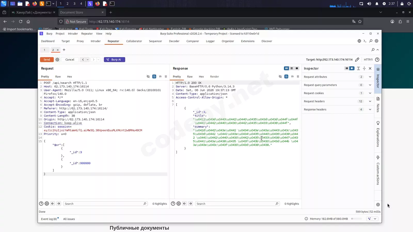Reload the Firefox page
The height and width of the screenshot is (232, 413).
click(x=21, y=22)
